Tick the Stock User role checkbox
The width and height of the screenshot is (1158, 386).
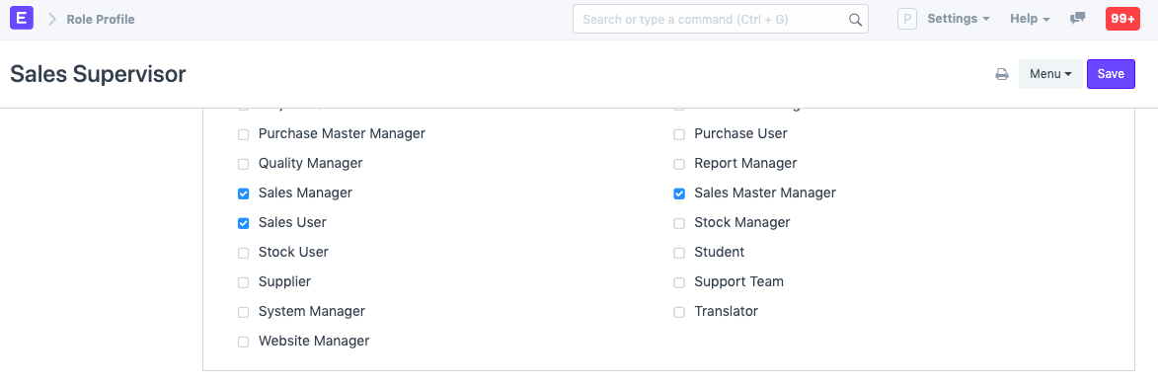point(243,253)
